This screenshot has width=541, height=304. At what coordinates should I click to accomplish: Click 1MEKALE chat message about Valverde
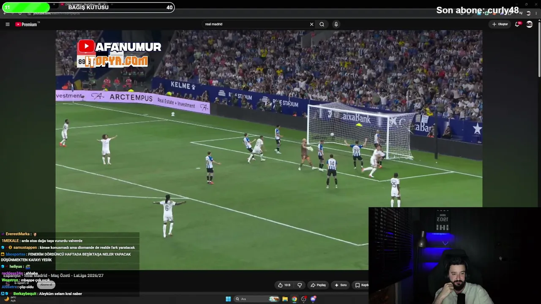coord(42,241)
